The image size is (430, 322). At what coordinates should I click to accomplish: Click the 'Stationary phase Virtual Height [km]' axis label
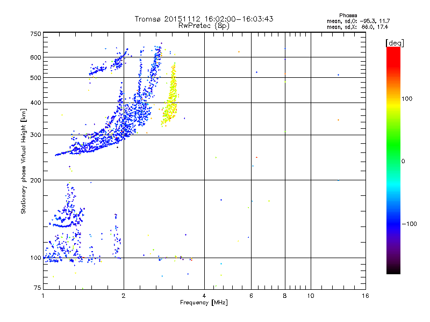point(24,162)
